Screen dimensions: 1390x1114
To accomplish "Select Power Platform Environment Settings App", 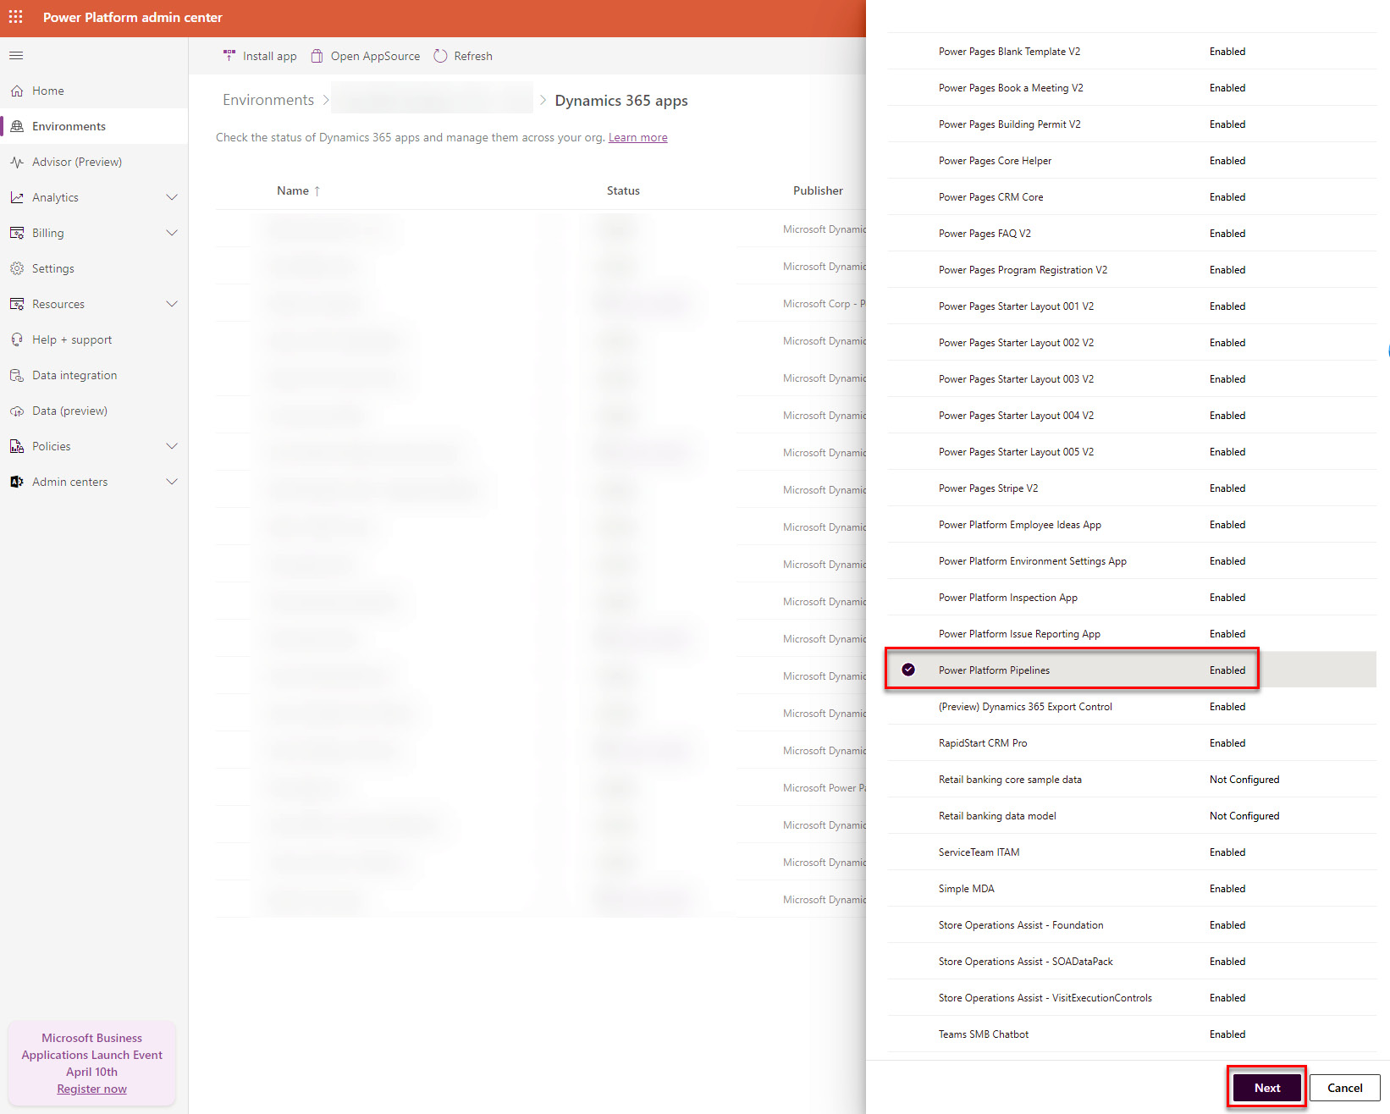I will click(x=1132, y=561).
